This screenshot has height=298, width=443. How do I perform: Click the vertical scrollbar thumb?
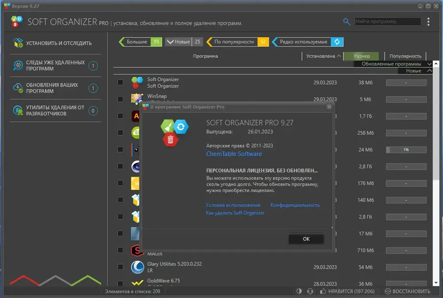click(436, 123)
